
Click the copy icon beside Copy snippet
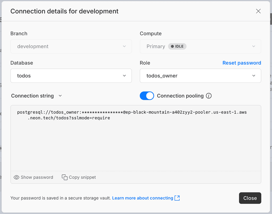tap(65, 177)
